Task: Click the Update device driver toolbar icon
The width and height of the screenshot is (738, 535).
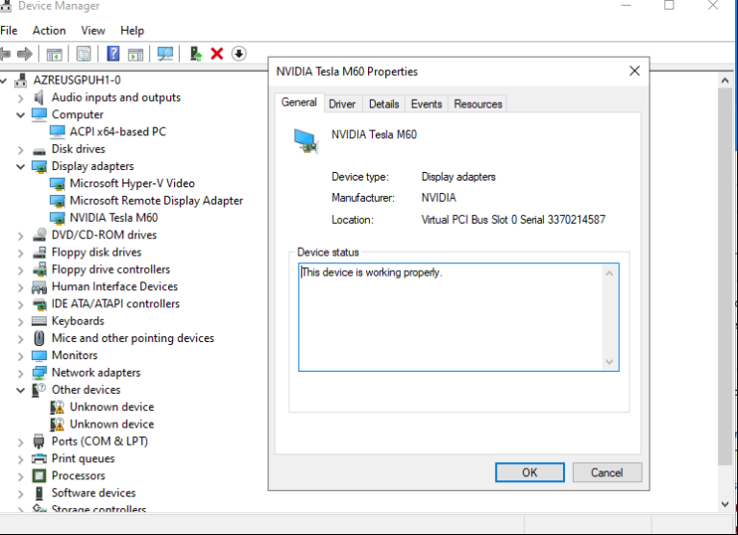Action: 196,54
